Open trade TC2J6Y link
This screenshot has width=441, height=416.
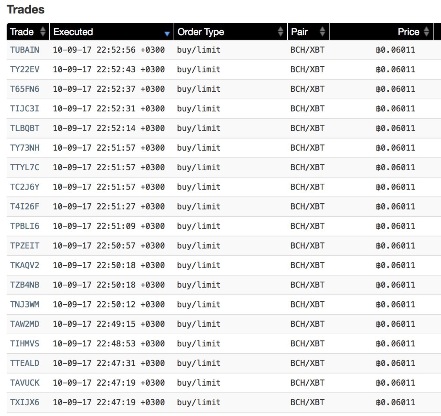25,187
